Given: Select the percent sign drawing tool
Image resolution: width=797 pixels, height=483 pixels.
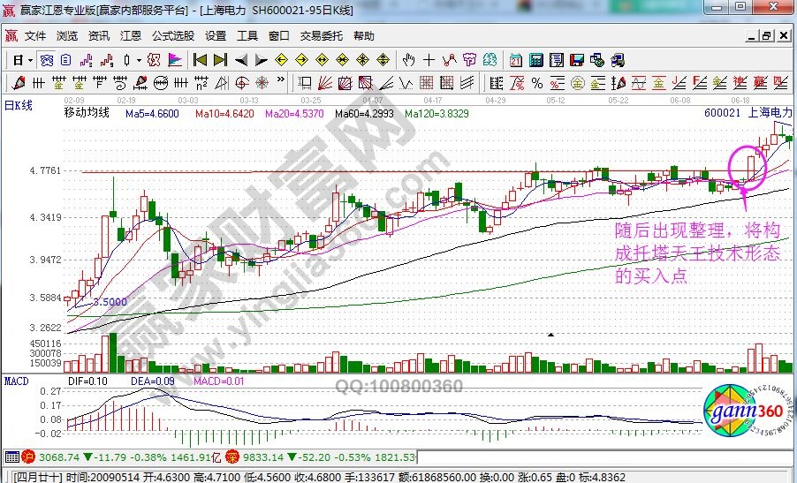Looking at the screenshot, I should (x=537, y=84).
